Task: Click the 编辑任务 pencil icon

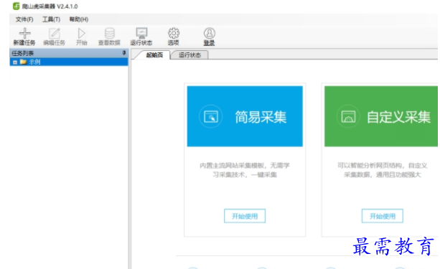Action: (55, 34)
